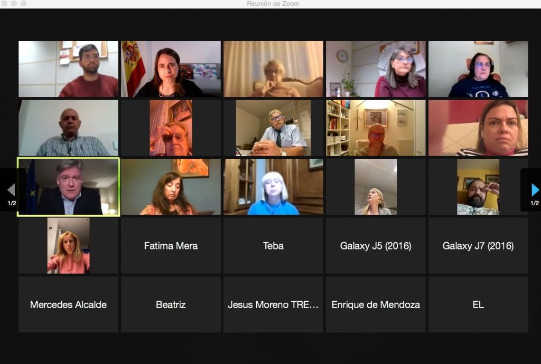541x364 pixels.
Task: Select the Jesus Moreno TRE… participant tile
Action: click(x=273, y=304)
